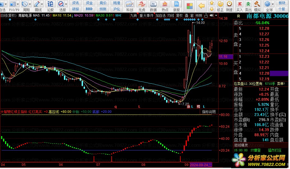Image resolution: width=290 pixels, height=169 pixels.
Task: Click the 涨 marker below the chart
Action: point(189,107)
